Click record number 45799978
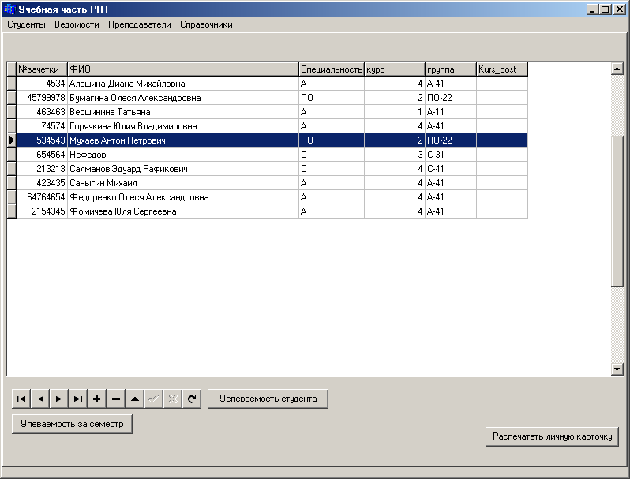Screen dimensions: 630x479 46,98
